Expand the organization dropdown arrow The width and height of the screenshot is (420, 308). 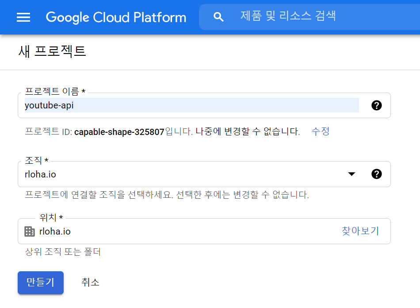tap(351, 174)
